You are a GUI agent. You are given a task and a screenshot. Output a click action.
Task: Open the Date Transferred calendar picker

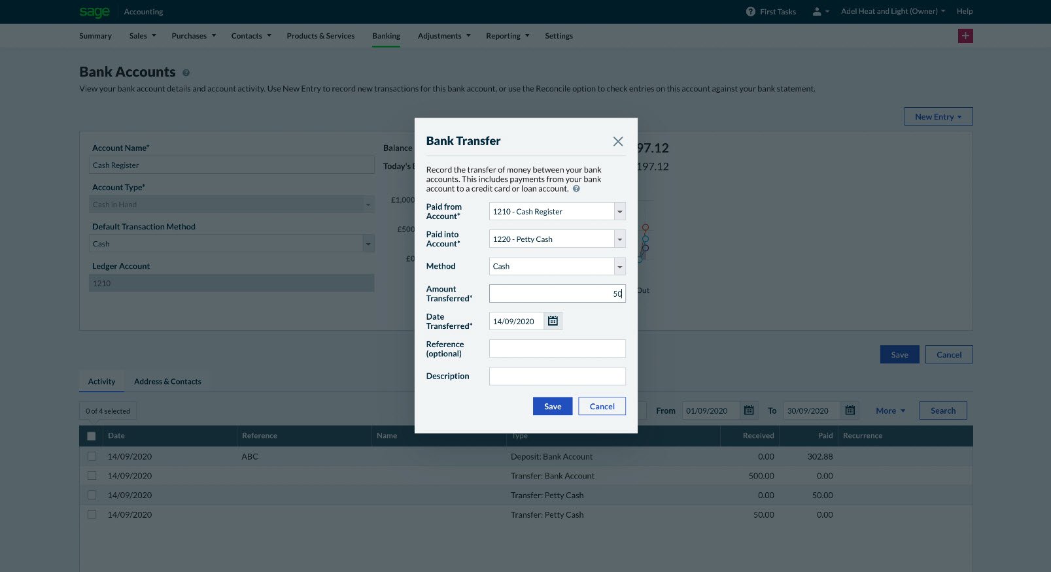[553, 321]
